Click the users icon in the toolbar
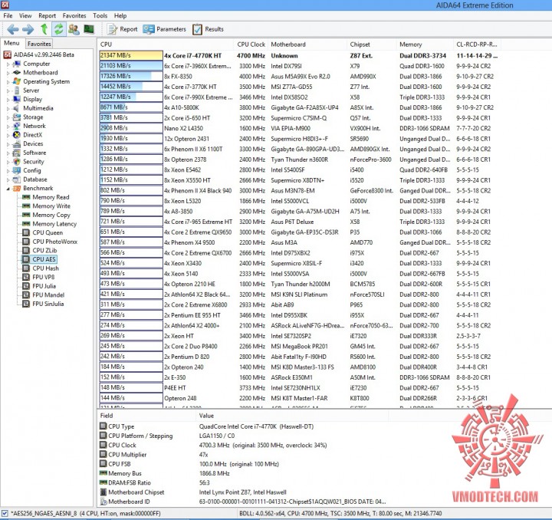The height and width of the screenshot is (520, 552). coord(74,29)
